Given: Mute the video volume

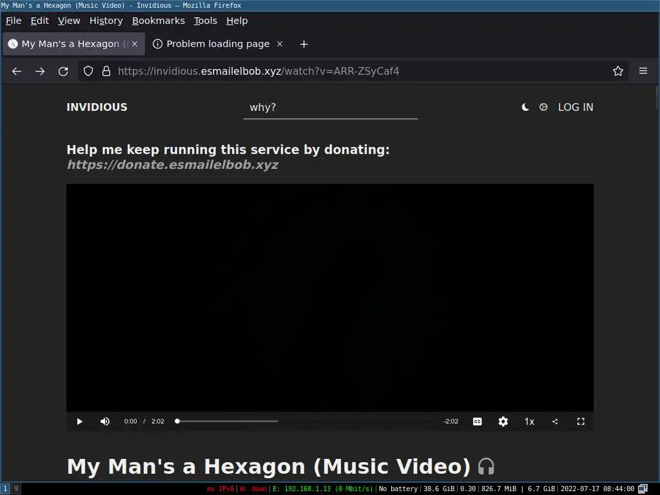Looking at the screenshot, I should (x=105, y=422).
